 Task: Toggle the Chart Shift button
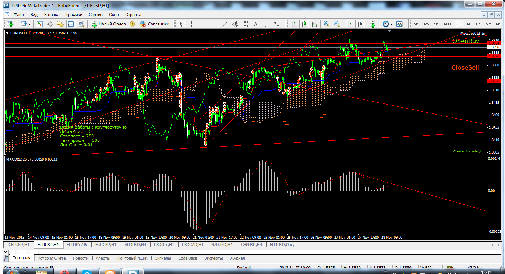(x=360, y=24)
